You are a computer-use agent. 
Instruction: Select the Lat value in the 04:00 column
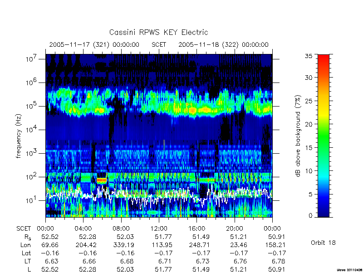click(88, 253)
